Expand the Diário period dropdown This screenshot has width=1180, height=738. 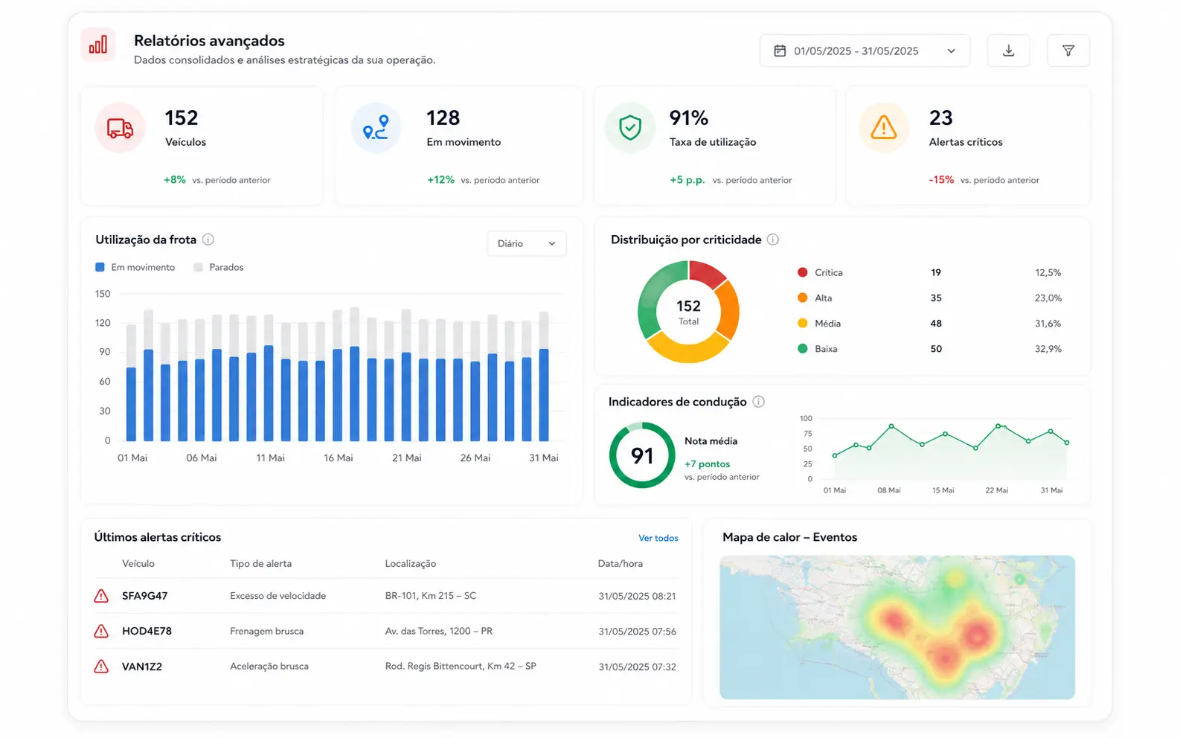pyautogui.click(x=527, y=243)
